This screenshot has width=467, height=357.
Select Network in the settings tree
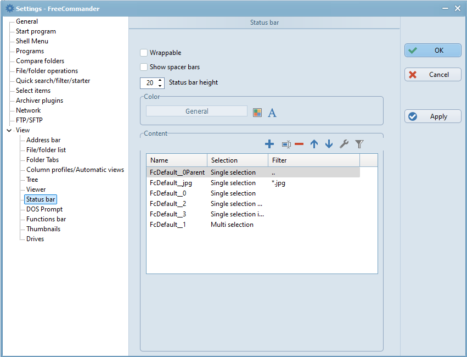coord(29,110)
